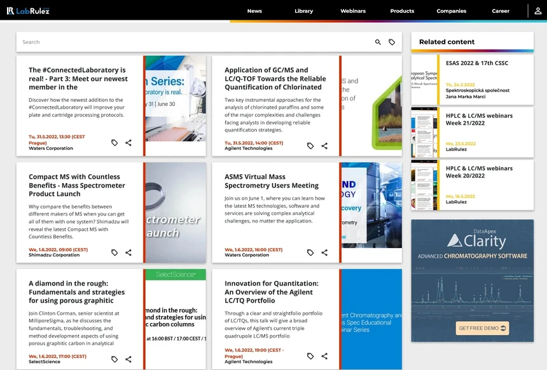
Task: Click the LabRulez logo
Action: pyautogui.click(x=28, y=11)
